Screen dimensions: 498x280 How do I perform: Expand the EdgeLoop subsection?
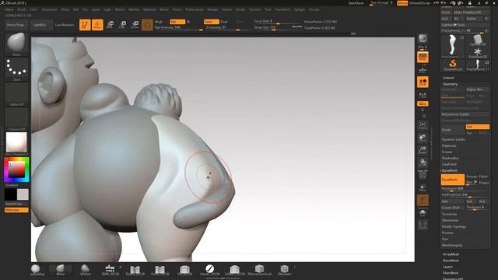pos(449,145)
